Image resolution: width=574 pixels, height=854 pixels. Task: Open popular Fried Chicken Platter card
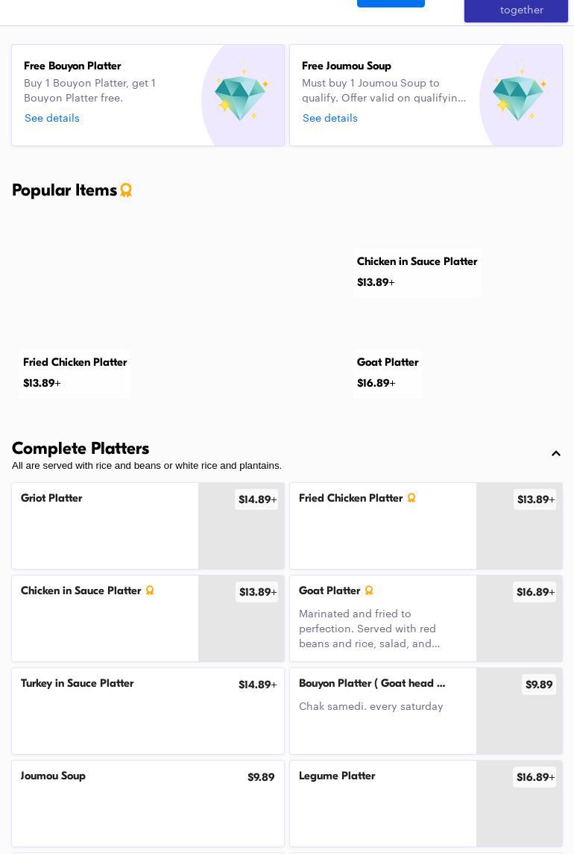[x=75, y=373]
